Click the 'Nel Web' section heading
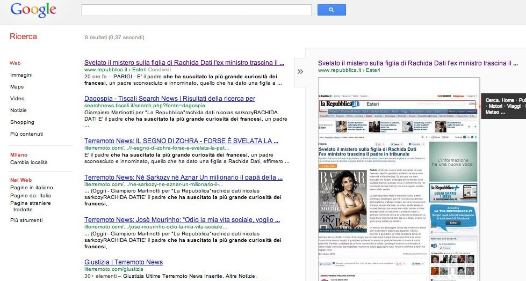 point(21,180)
